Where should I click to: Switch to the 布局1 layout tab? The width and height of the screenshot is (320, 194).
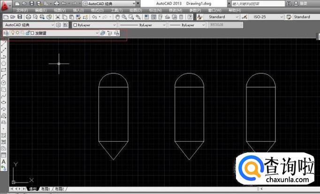coord(45,189)
